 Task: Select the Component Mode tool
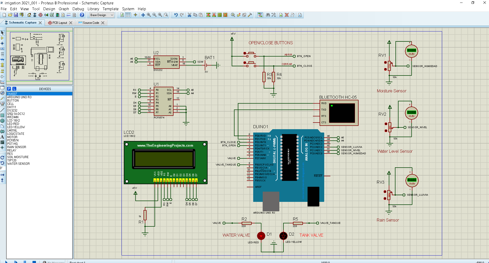pos(2,38)
